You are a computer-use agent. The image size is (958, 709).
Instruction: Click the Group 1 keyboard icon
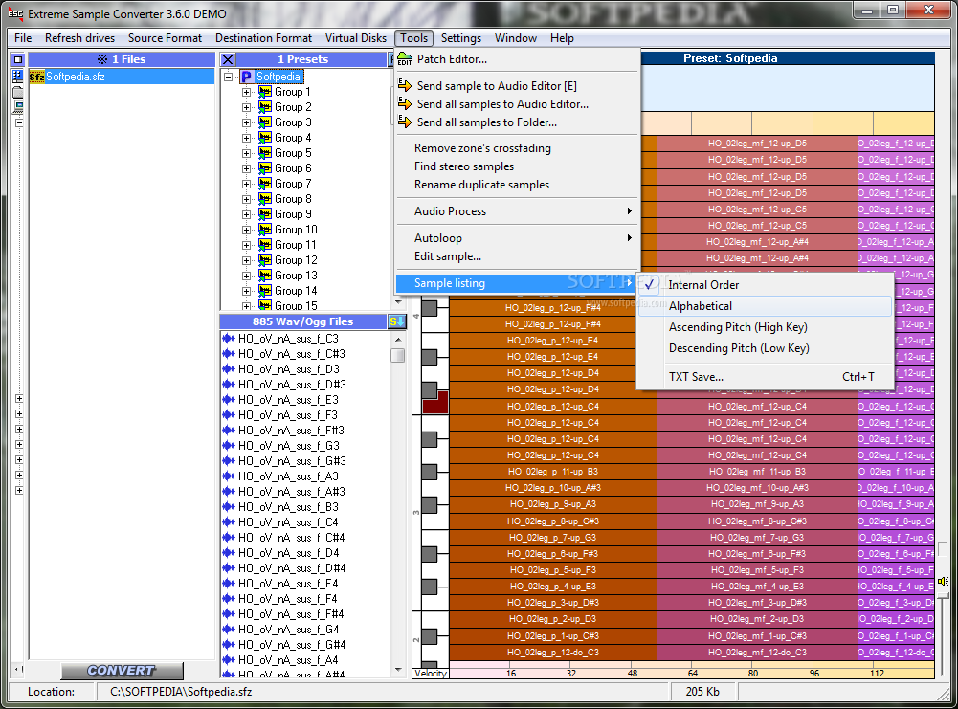point(264,92)
